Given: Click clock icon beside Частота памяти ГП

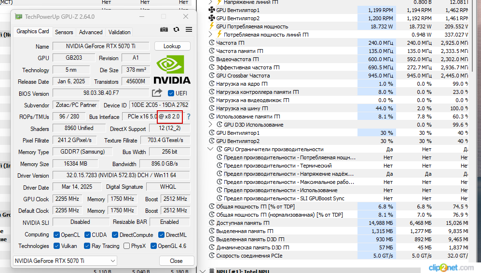Looking at the screenshot, I should pyautogui.click(x=212, y=51).
